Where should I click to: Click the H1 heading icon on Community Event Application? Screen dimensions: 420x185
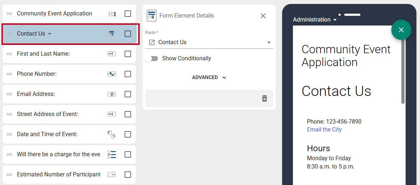coord(112,14)
